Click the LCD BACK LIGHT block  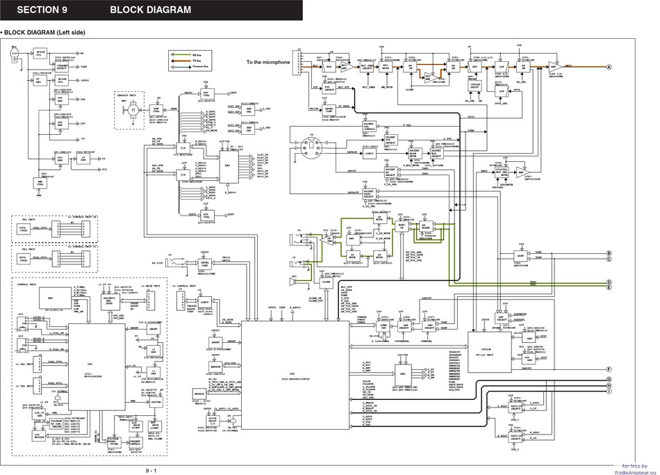point(136,425)
